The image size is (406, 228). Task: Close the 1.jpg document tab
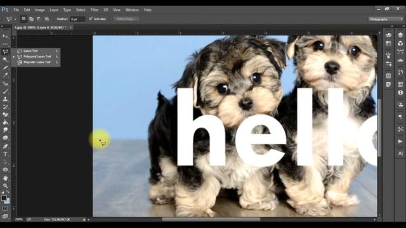pos(70,27)
